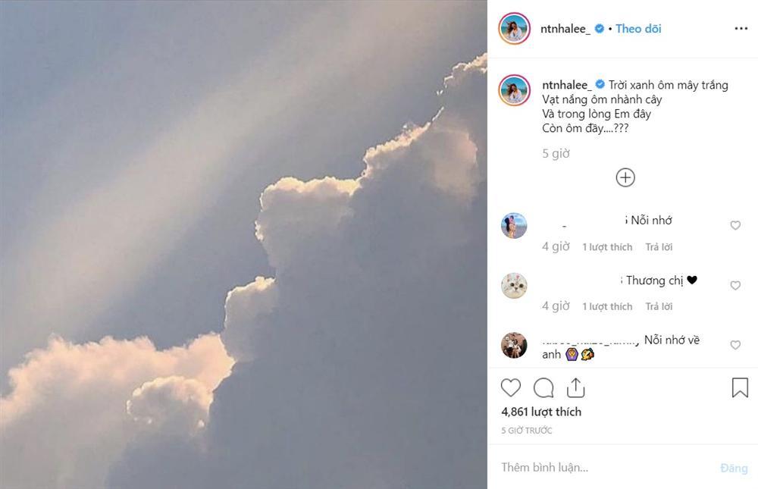Screen dimensions: 758x489
Task: Load more comments with plus circle
Action: tap(625, 177)
